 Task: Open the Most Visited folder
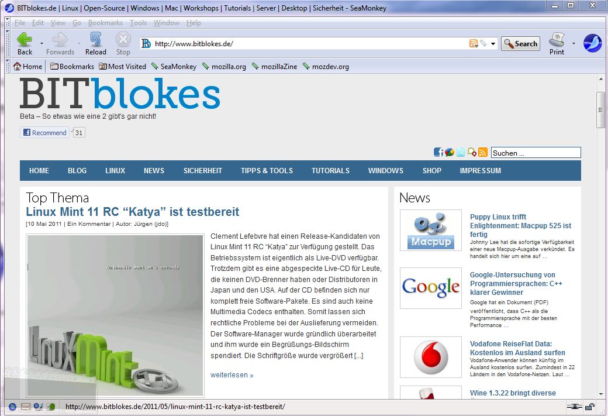pyautogui.click(x=123, y=66)
